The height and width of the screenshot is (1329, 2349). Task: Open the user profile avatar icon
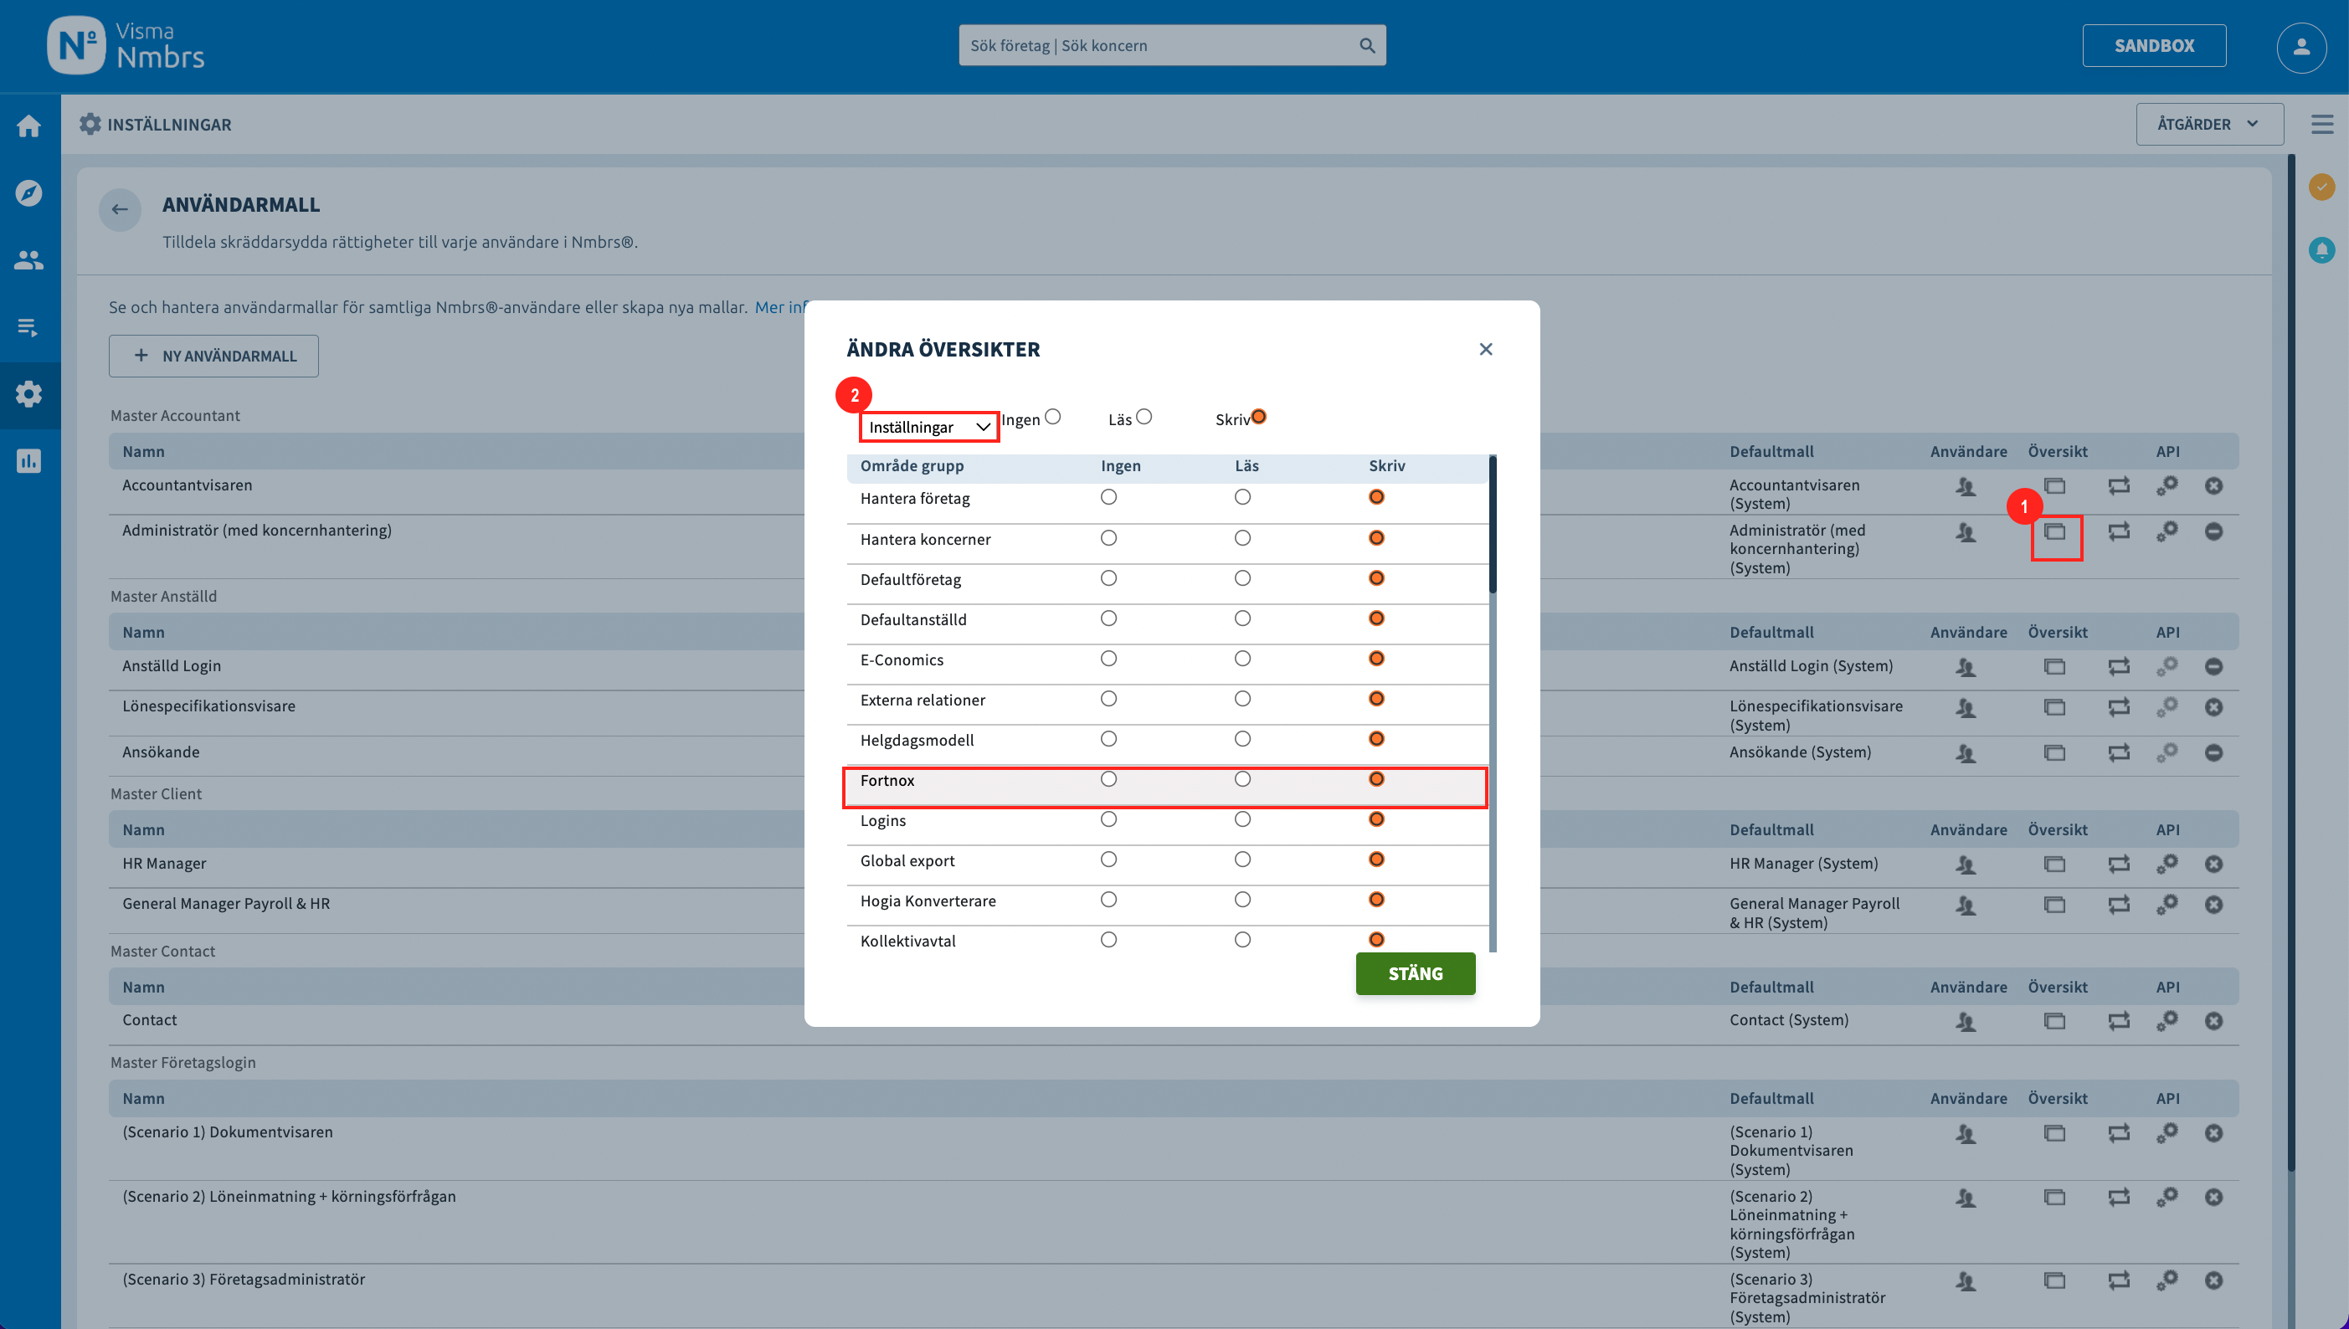pyautogui.click(x=2300, y=47)
